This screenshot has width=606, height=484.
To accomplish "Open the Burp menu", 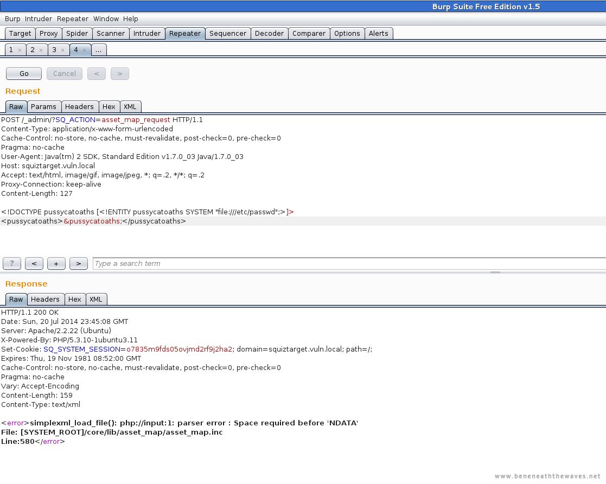I will [x=12, y=18].
